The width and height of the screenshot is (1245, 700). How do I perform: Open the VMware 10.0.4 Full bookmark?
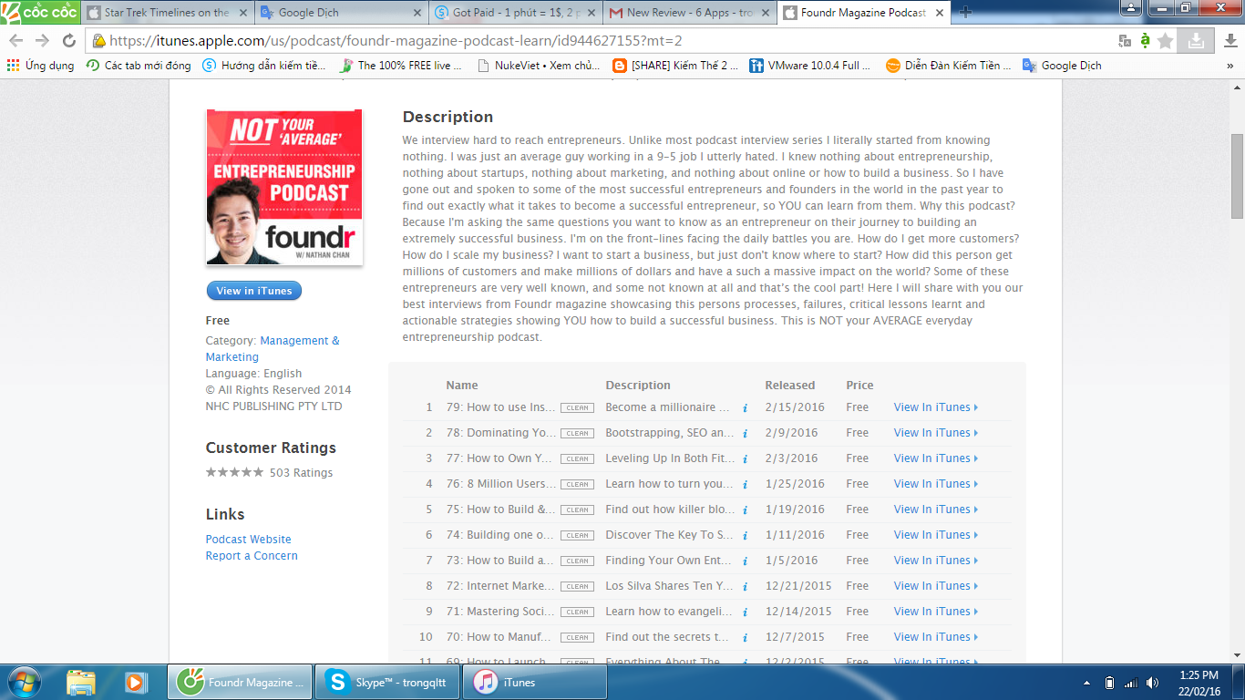coord(811,66)
